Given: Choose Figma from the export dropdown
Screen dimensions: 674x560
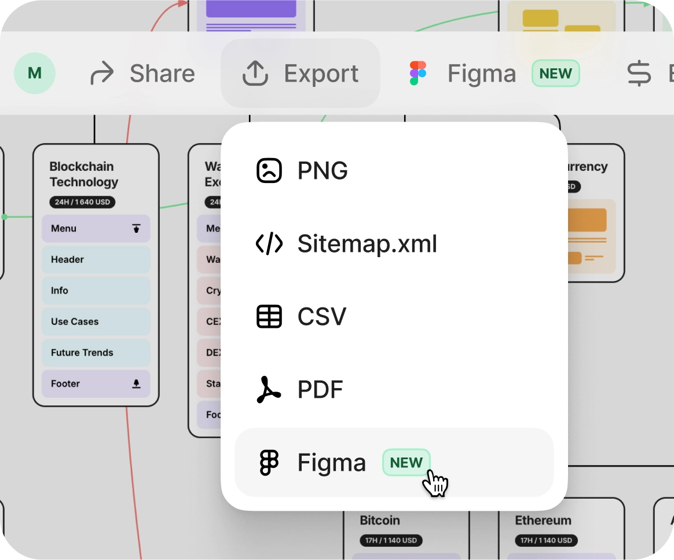Looking at the screenshot, I should [x=332, y=462].
